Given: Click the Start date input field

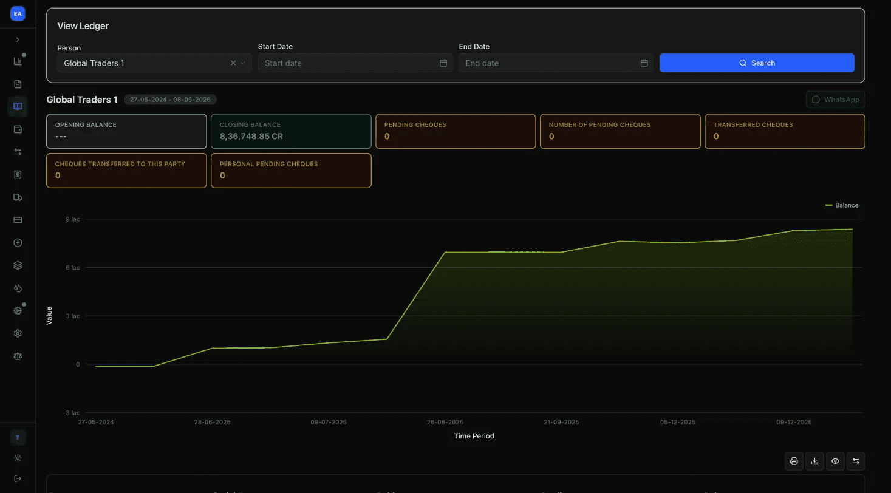Looking at the screenshot, I should click(355, 63).
